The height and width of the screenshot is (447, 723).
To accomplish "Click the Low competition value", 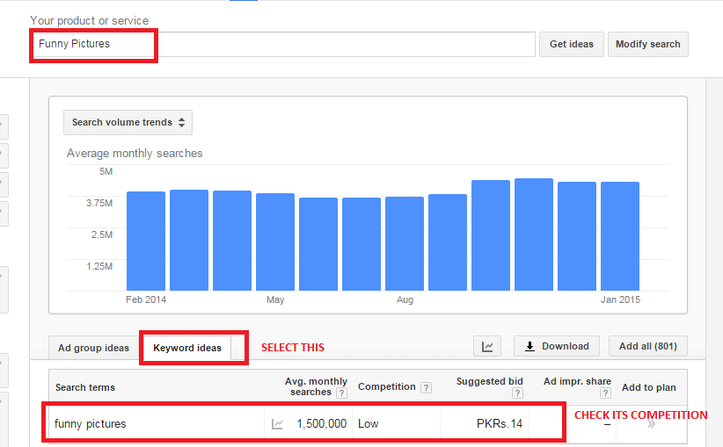I will click(x=368, y=424).
